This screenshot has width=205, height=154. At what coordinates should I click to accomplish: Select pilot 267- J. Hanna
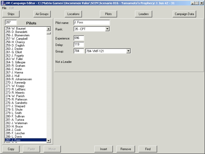click(26, 72)
